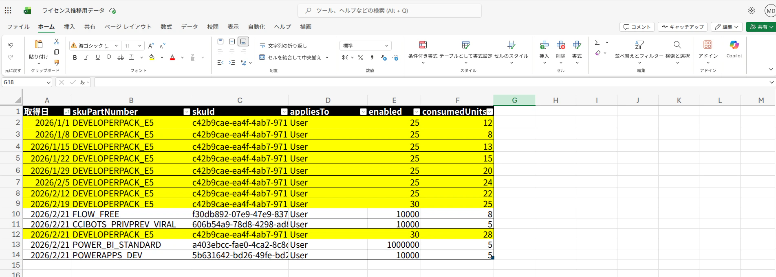Apply the yellow fill color bucket
776x277 pixels.
click(152, 58)
